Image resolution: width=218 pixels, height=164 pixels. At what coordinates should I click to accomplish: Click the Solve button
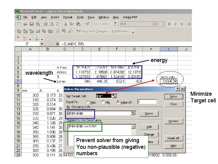(173, 97)
